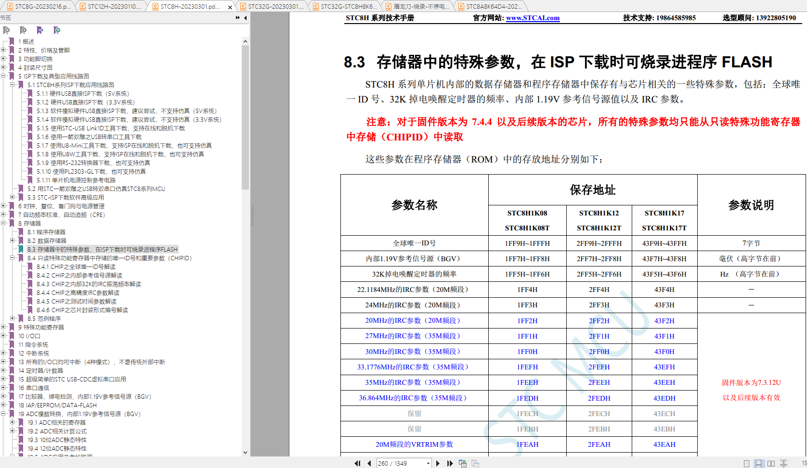
Task: Switch to the STC32G-STC8H8K6 tab
Action: (x=345, y=7)
